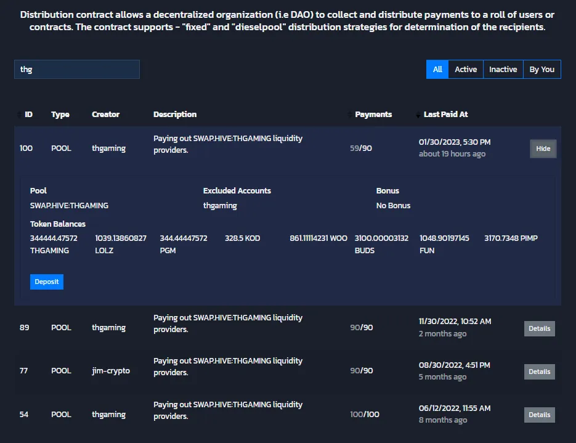
Task: Click token balance 861.11114231 WOO
Action: coord(318,238)
